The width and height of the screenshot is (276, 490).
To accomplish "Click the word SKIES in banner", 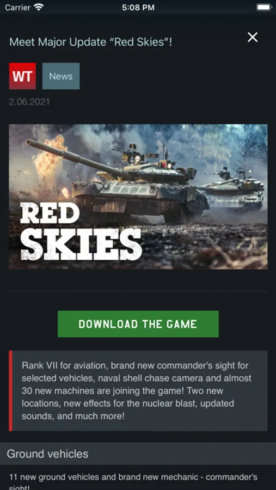I will (x=81, y=244).
